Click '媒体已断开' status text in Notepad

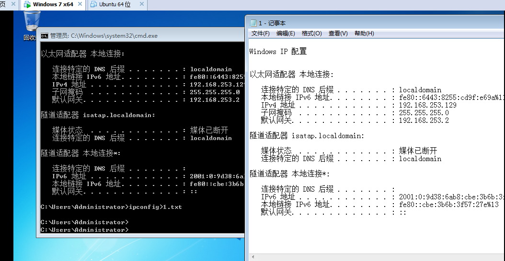418,151
